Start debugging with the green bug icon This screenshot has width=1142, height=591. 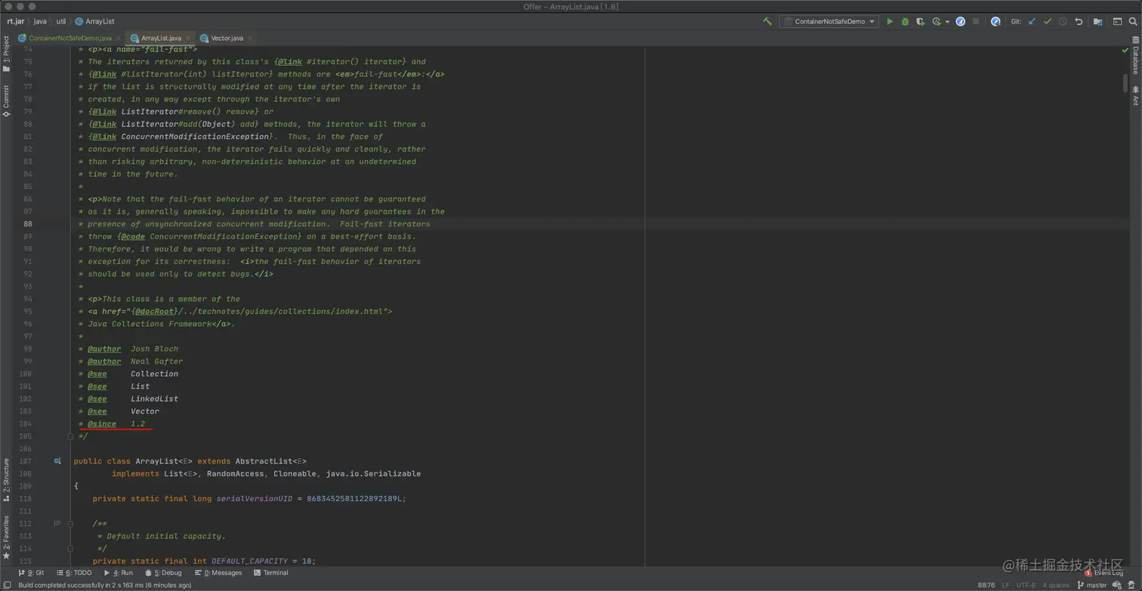905,22
